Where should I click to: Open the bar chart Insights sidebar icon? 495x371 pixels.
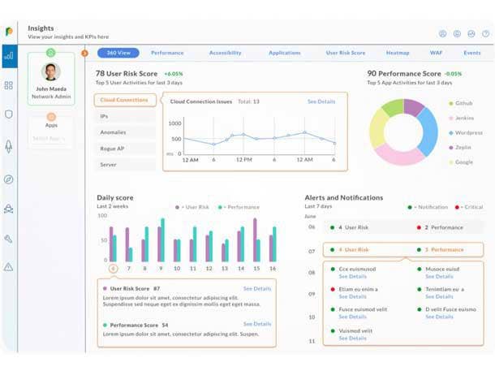[x=9, y=56]
